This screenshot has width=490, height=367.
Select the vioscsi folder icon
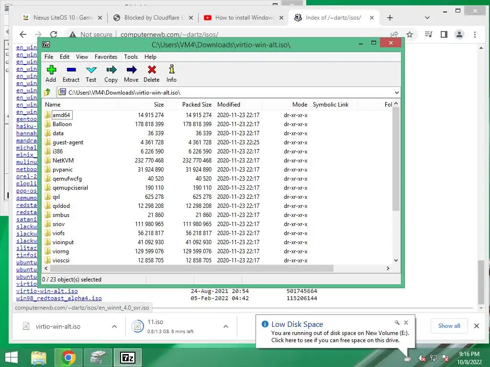(47, 260)
